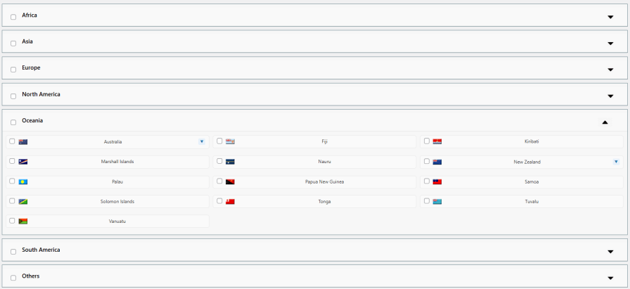Expand the Africa section arrow

coord(610,17)
